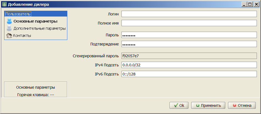261x114 pixels.
Task: Open Дополнительные параметры section
Action: (x=40, y=28)
